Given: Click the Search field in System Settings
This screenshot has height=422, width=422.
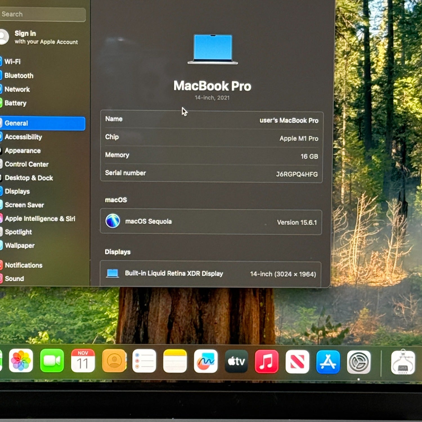Looking at the screenshot, I should (42, 14).
